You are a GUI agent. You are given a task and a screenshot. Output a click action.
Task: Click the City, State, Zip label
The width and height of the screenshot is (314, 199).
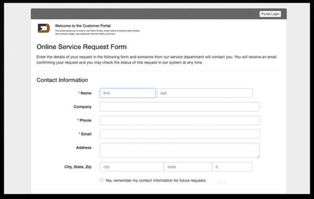point(78,167)
